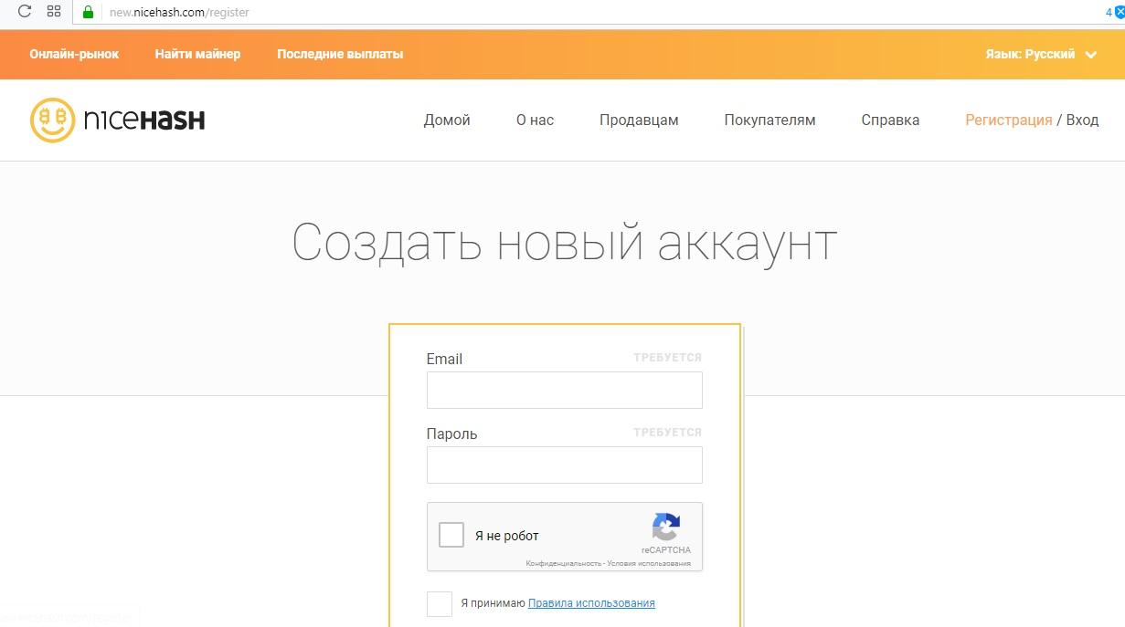
Task: Open 'Найти майнер' in top bar
Action: coord(197,54)
